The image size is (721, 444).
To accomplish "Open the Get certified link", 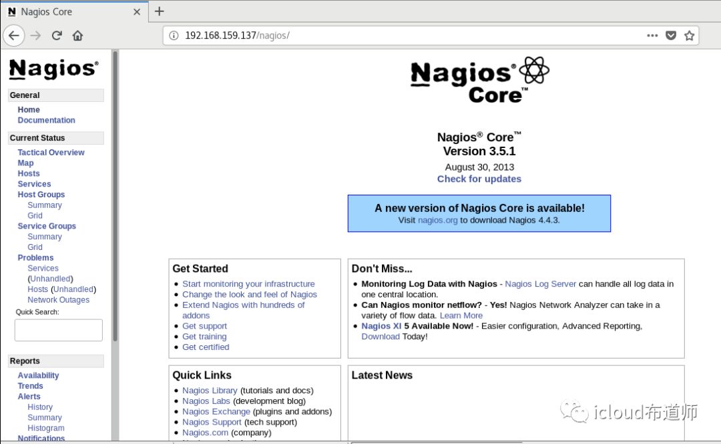I will click(206, 347).
